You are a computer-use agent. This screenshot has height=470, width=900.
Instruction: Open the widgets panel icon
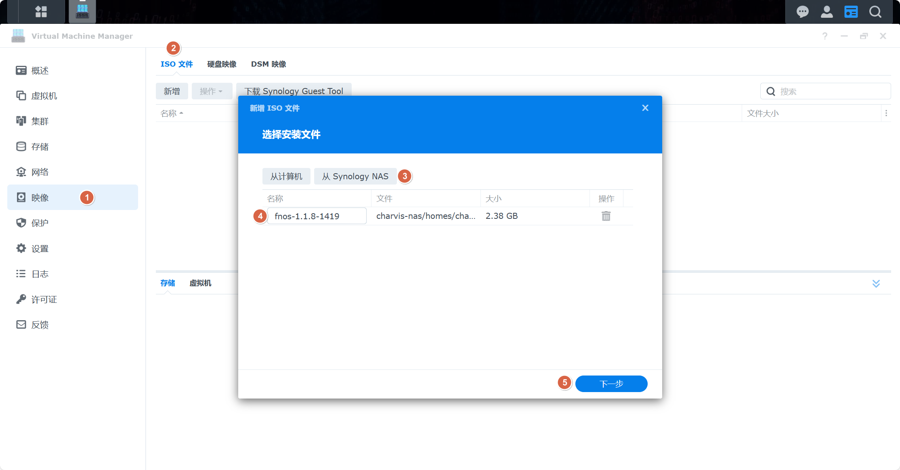coord(851,12)
